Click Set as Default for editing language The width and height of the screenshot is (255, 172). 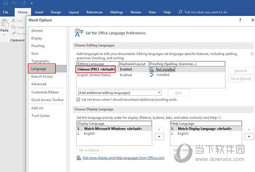(x=241, y=79)
